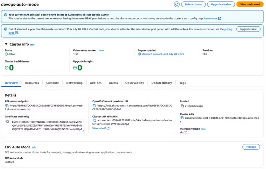Screen dimensions: 266x169
Task: Click the devops-auto-mode cluster title
Action: 20,4
